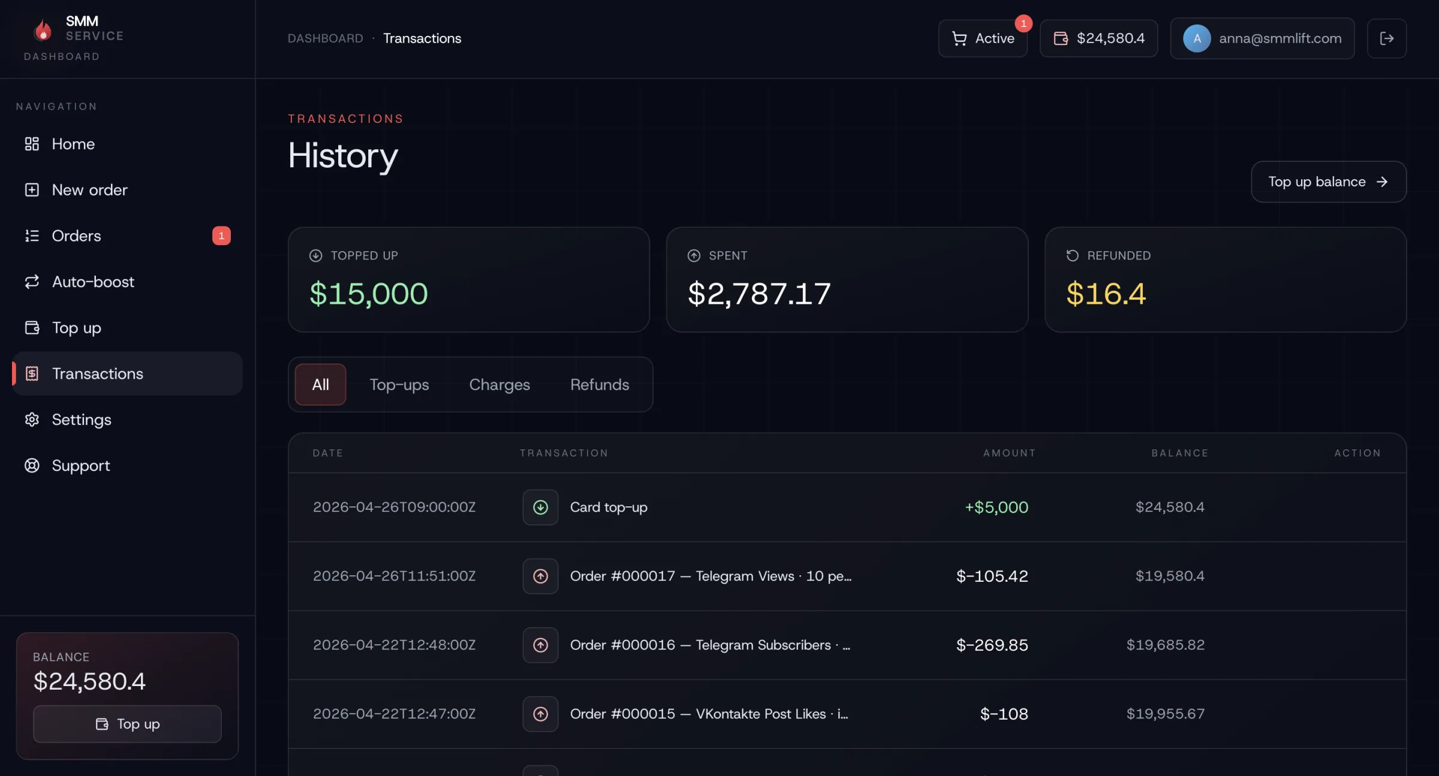Click the Dashboard breadcrumb link
This screenshot has height=776, width=1439.
(325, 38)
